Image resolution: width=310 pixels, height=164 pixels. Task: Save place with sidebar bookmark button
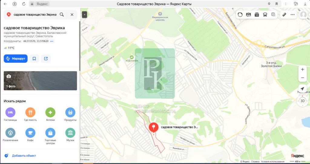(x=34, y=59)
